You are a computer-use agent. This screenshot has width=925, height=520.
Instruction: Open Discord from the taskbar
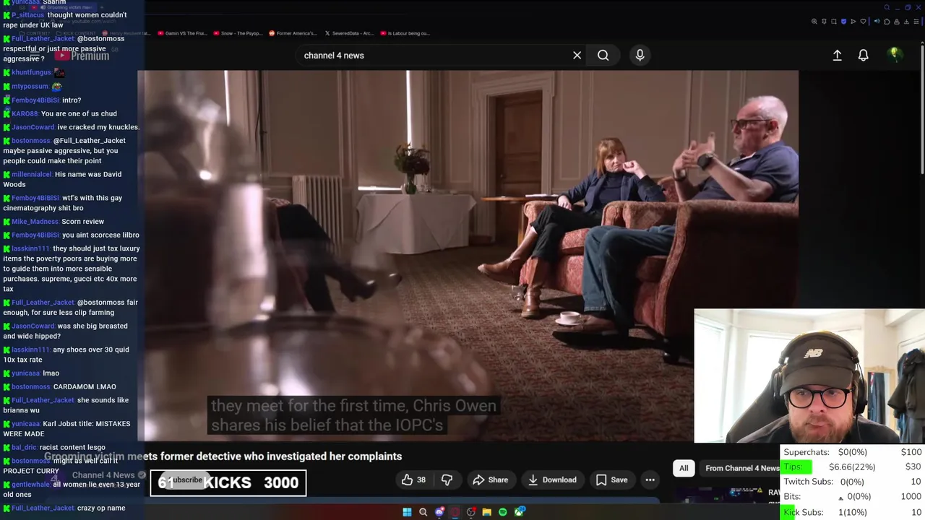439,512
